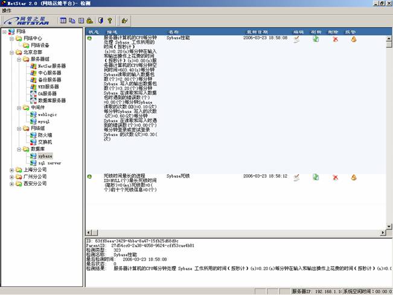Select the sybase tree node
The width and height of the screenshot is (393, 295).
[x=45, y=156]
